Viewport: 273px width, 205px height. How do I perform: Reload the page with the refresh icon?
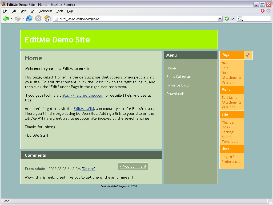tap(29, 18)
